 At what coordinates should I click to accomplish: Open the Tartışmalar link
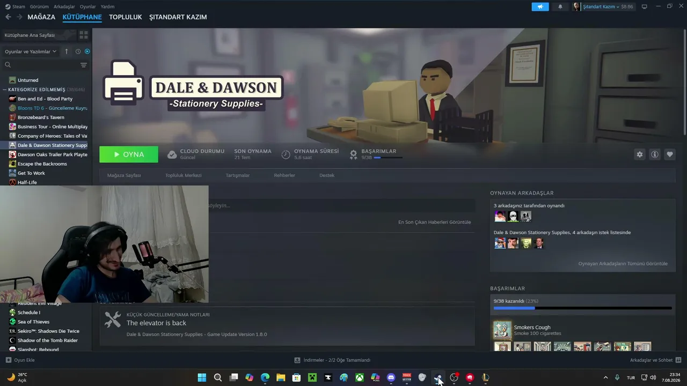click(238, 175)
